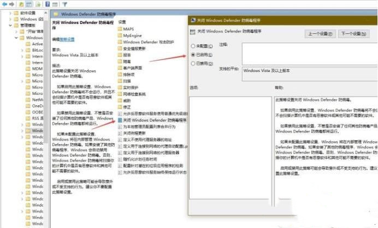Click the 上一个设置 button
This screenshot has width=378, height=228.
click(320, 34)
